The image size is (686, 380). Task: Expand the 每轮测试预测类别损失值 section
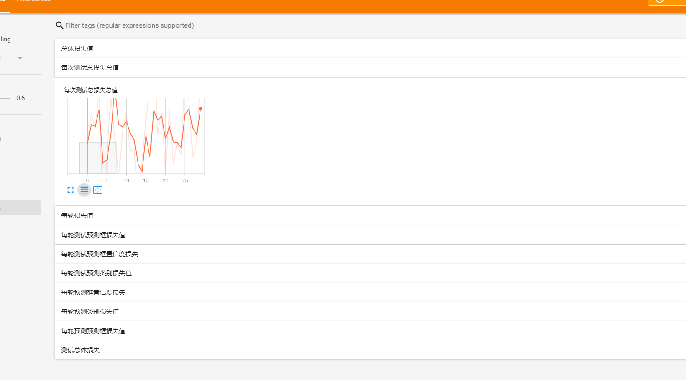pyautogui.click(x=370, y=273)
